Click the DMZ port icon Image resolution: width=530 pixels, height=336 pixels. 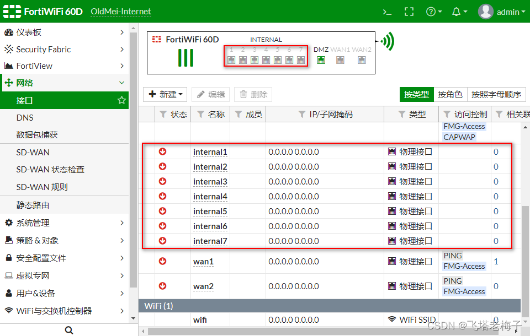(321, 60)
